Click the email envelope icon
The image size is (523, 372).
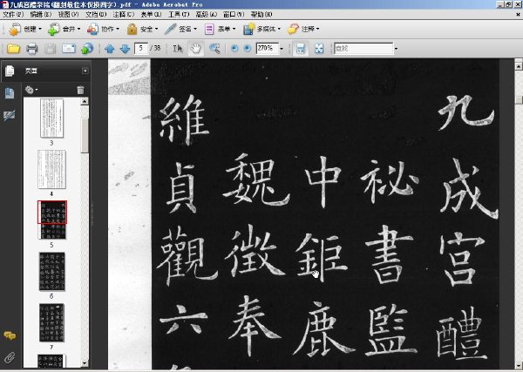pos(69,49)
